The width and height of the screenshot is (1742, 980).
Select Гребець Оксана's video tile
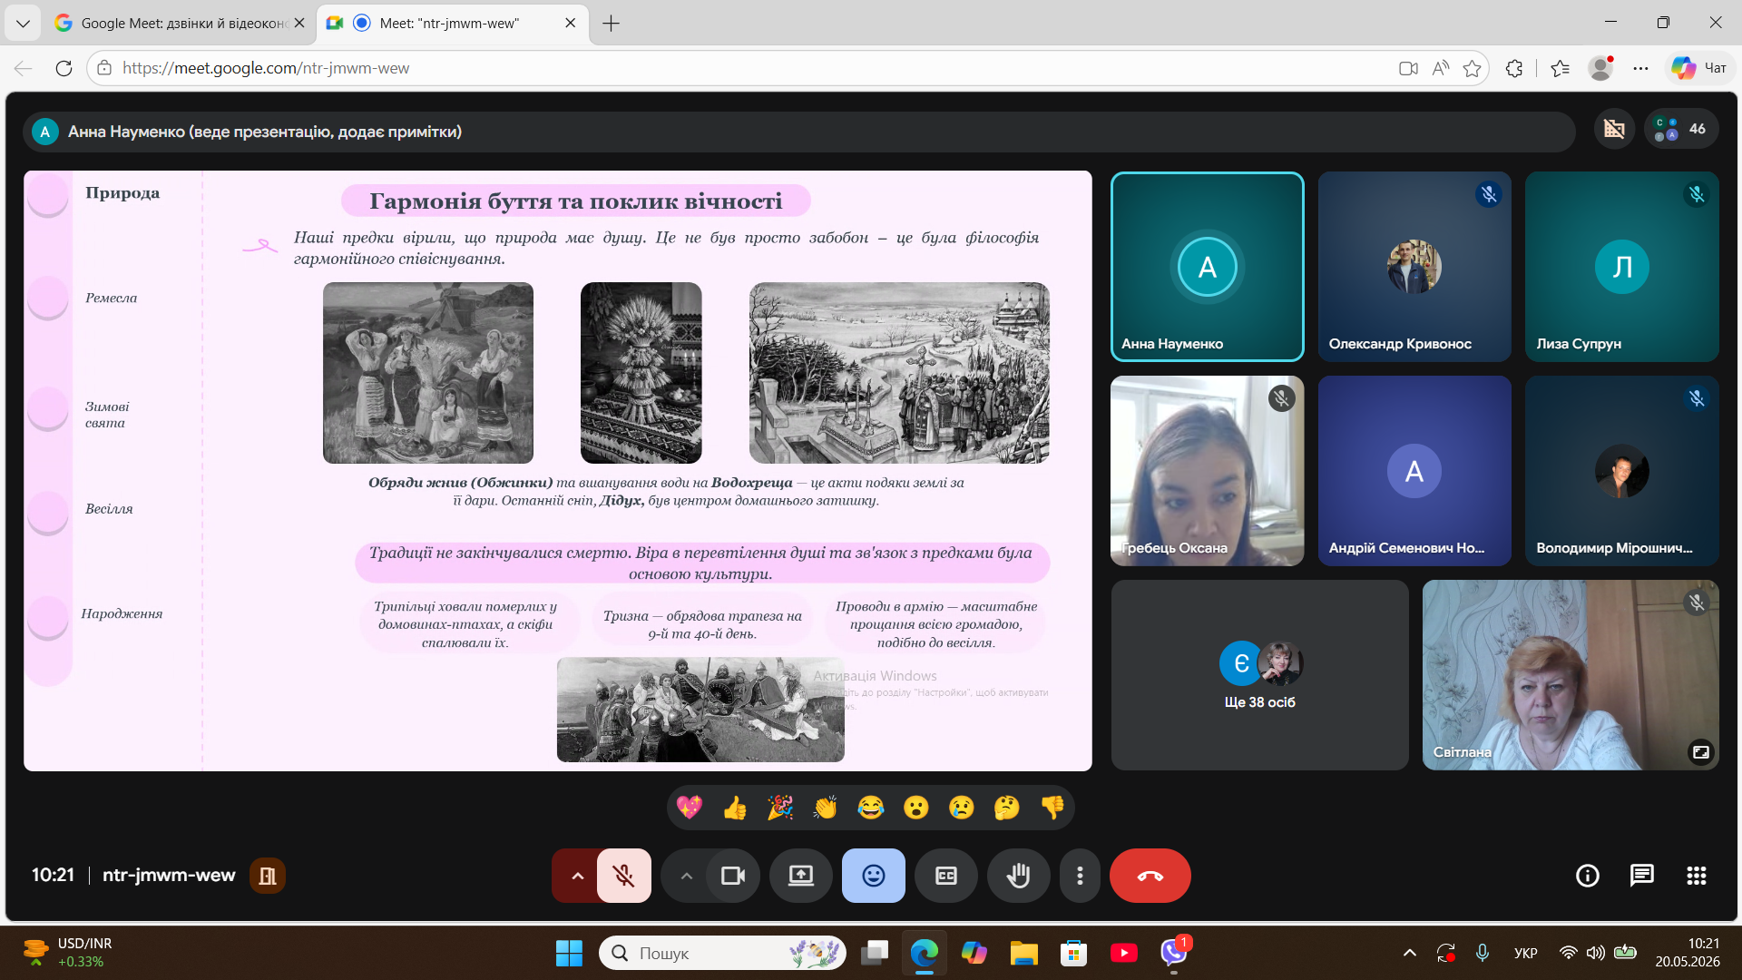pyautogui.click(x=1208, y=471)
